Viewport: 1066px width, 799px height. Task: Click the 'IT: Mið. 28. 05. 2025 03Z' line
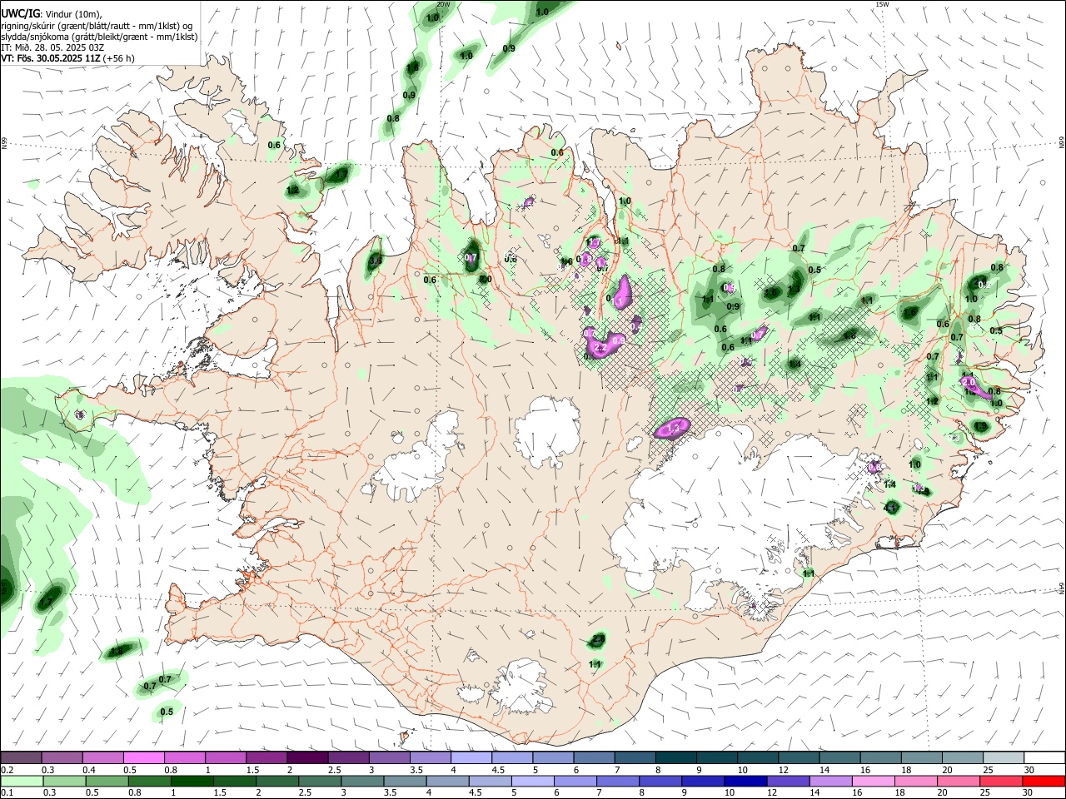pos(52,47)
